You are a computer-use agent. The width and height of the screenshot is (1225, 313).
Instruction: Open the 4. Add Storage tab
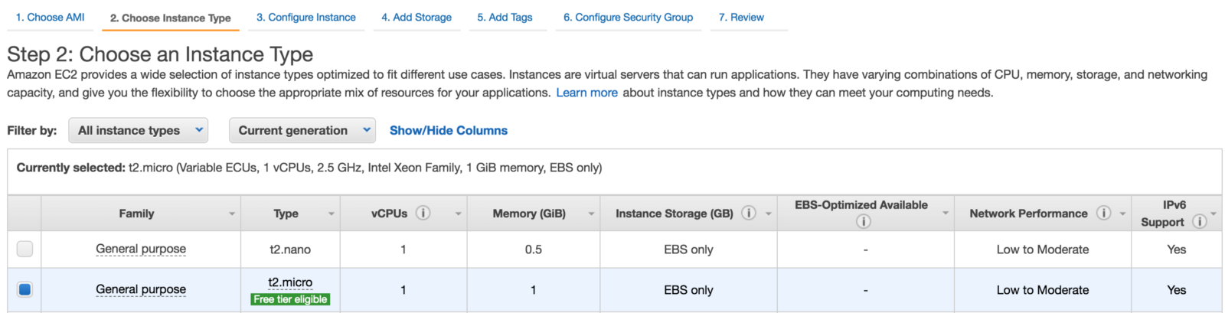click(x=416, y=17)
